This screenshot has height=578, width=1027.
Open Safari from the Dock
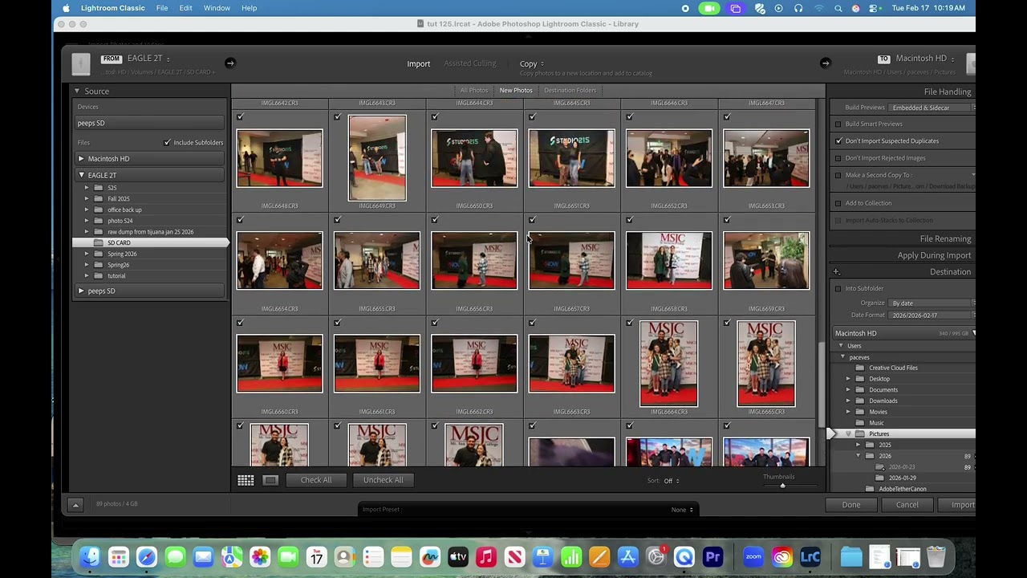pos(147,556)
